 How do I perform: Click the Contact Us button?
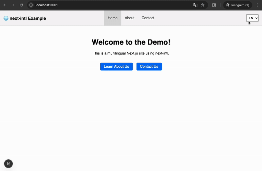[x=149, y=67]
